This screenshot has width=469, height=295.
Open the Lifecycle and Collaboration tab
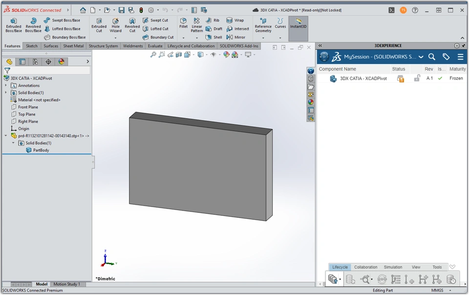click(x=191, y=46)
